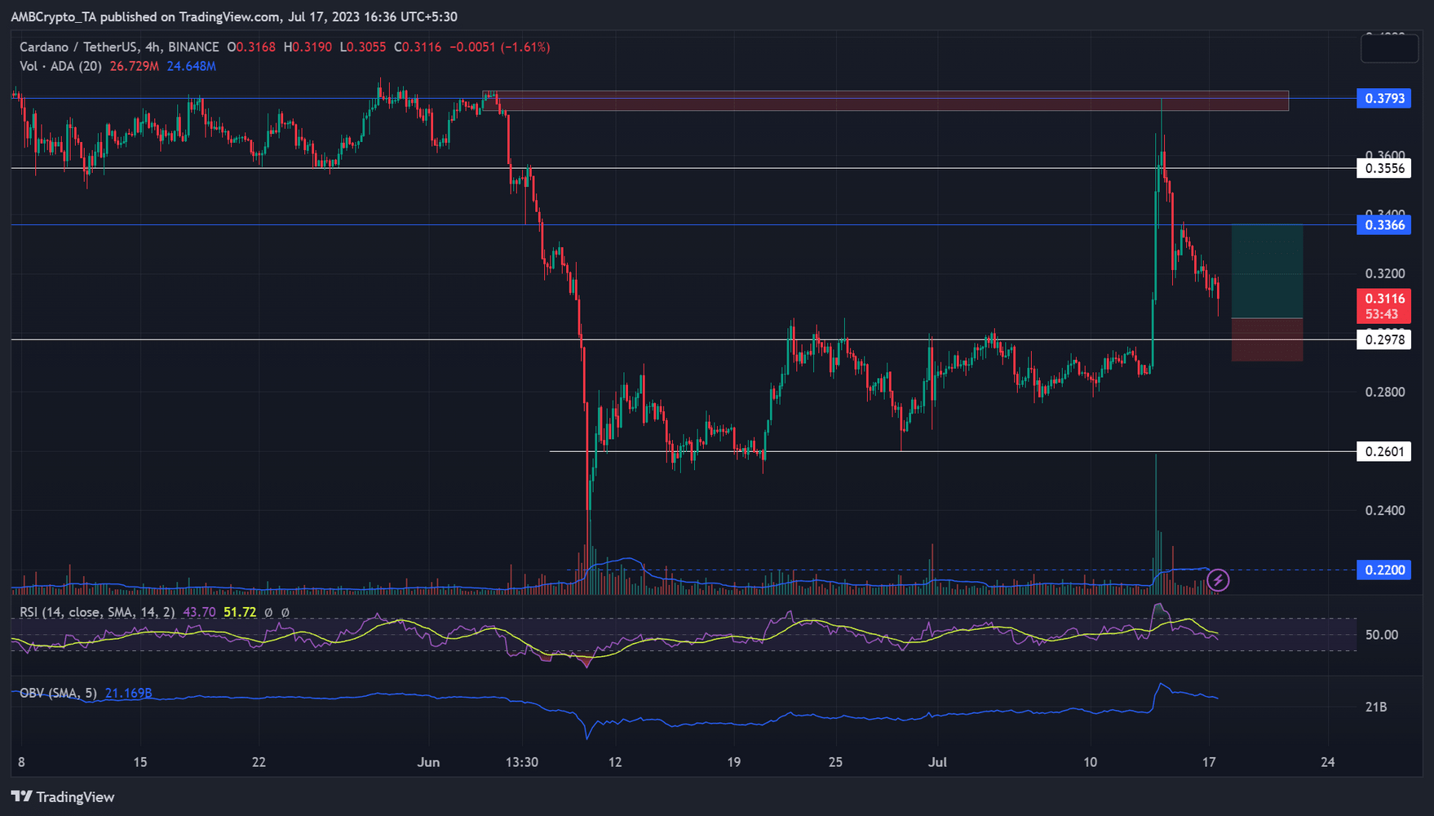The width and height of the screenshot is (1434, 816).
Task: Click the 13:30 time axis marker
Action: point(522,762)
